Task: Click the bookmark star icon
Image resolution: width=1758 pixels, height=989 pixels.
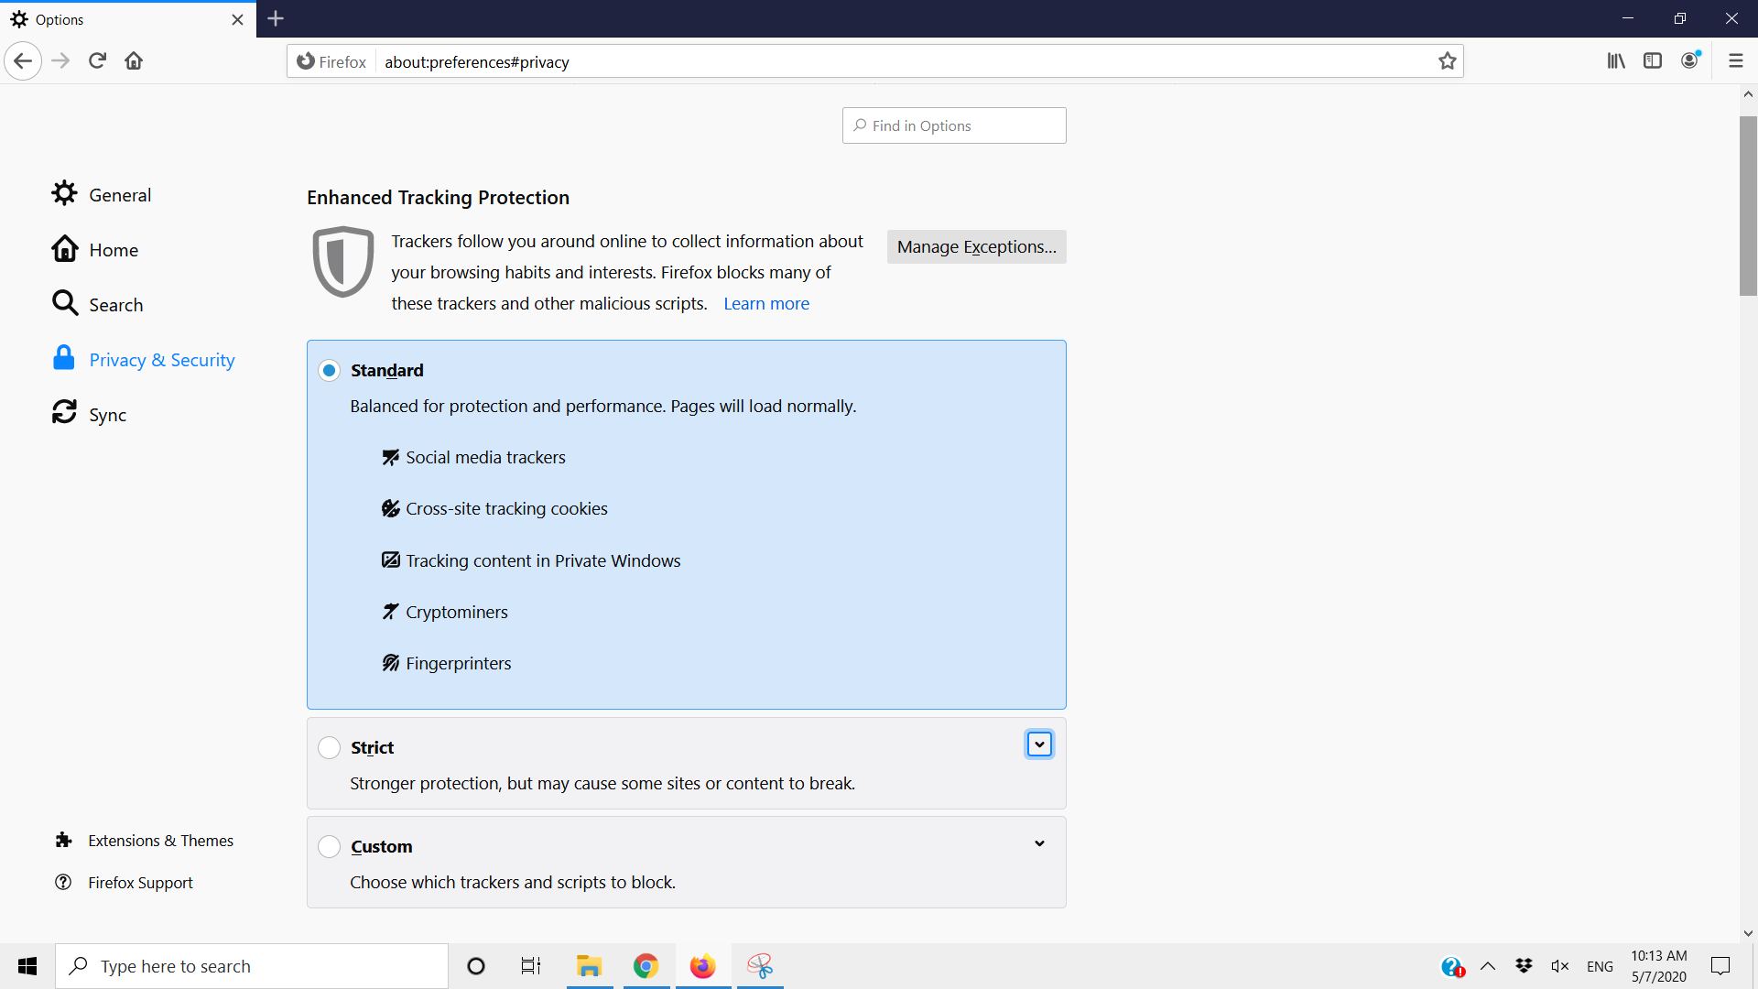Action: (1447, 61)
